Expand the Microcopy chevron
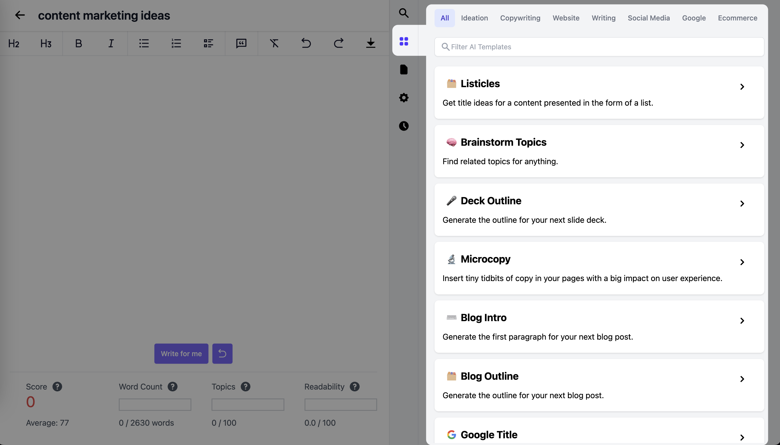Image resolution: width=780 pixels, height=445 pixels. (742, 262)
